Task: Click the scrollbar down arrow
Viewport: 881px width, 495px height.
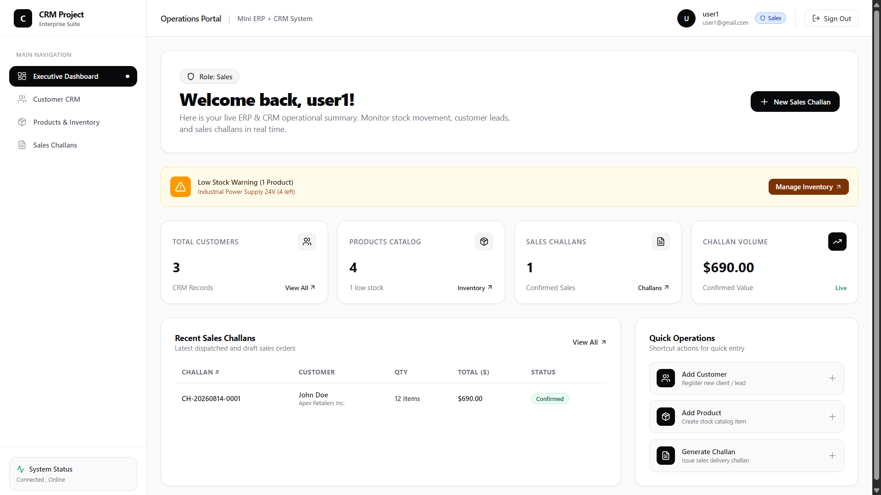Action: click(x=876, y=491)
